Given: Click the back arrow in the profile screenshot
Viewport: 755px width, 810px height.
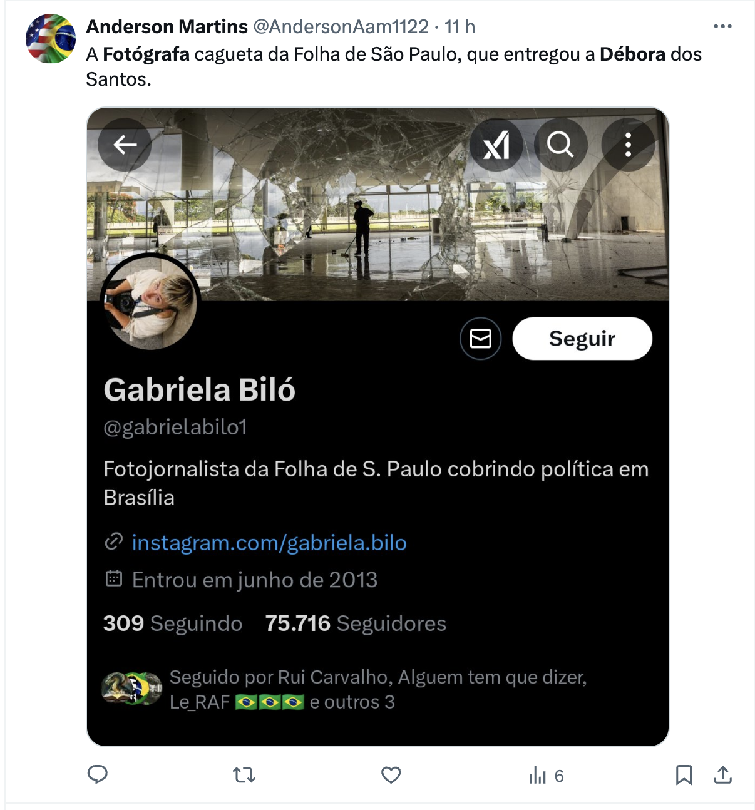Looking at the screenshot, I should [x=125, y=145].
